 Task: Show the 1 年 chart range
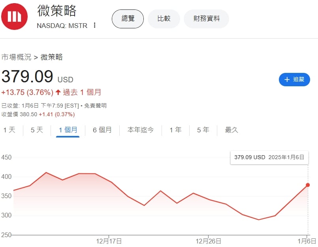(x=176, y=130)
